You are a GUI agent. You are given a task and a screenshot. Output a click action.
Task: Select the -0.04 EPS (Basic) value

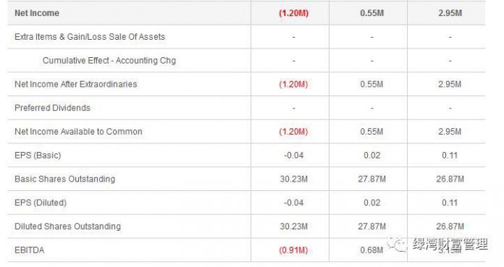click(x=293, y=155)
